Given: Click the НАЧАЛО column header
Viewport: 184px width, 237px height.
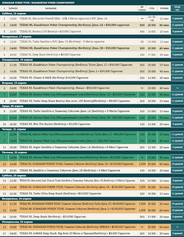Looking at the screenshot, I should pyautogui.click(x=13, y=8).
